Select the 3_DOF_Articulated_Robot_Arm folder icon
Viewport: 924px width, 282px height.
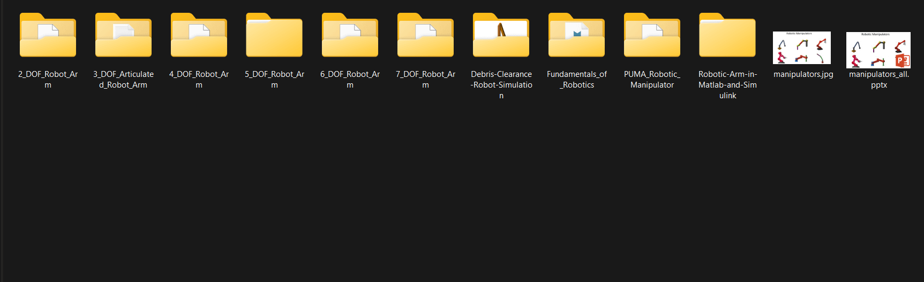click(123, 36)
